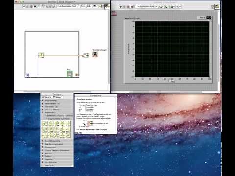Expand the User Libraries category
This screenshot has height=176, width=235.
(x=57, y=162)
